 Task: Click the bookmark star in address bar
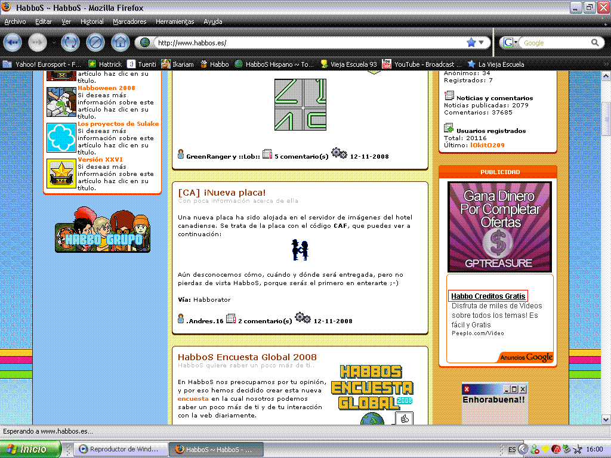(x=471, y=43)
